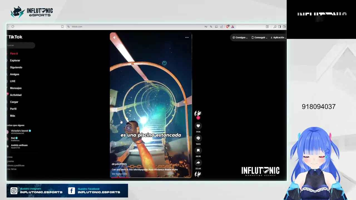Seek on the red video progress bar

coord(151,177)
